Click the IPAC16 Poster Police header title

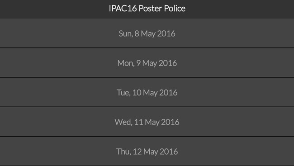point(147,9)
